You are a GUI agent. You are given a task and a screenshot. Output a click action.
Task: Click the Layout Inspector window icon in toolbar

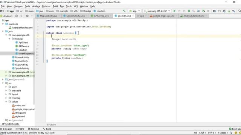tap(219, 11)
